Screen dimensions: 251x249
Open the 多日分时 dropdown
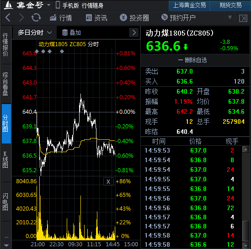(x=35, y=32)
